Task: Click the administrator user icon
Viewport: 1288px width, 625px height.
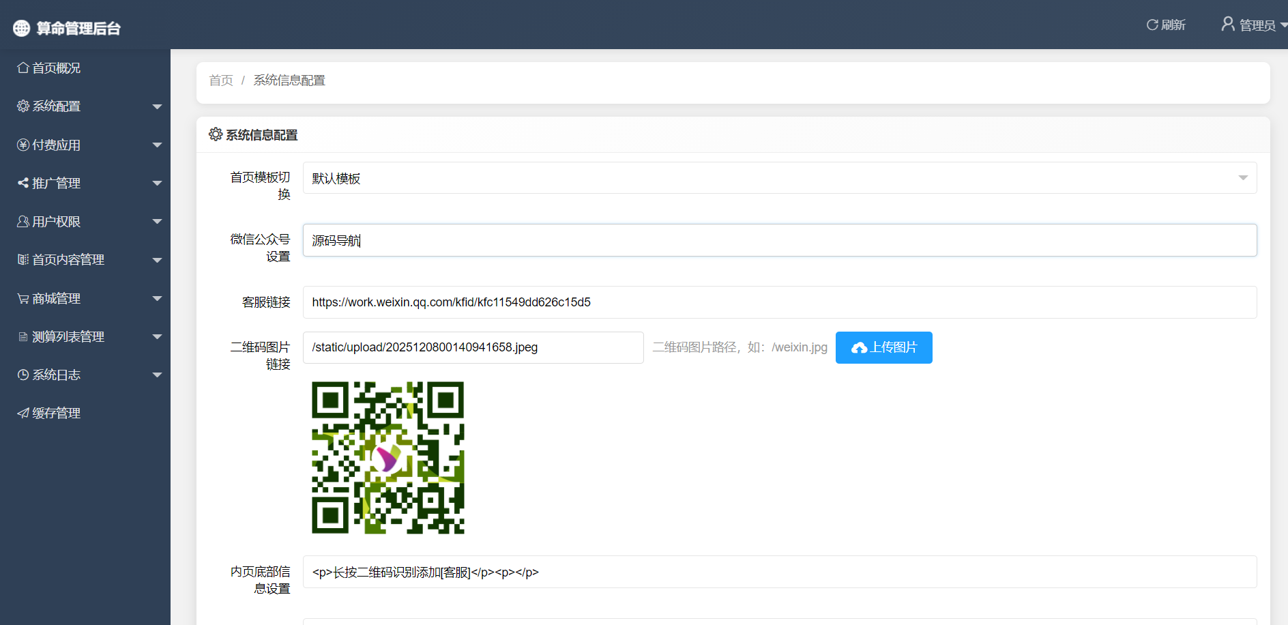Action: 1227,25
